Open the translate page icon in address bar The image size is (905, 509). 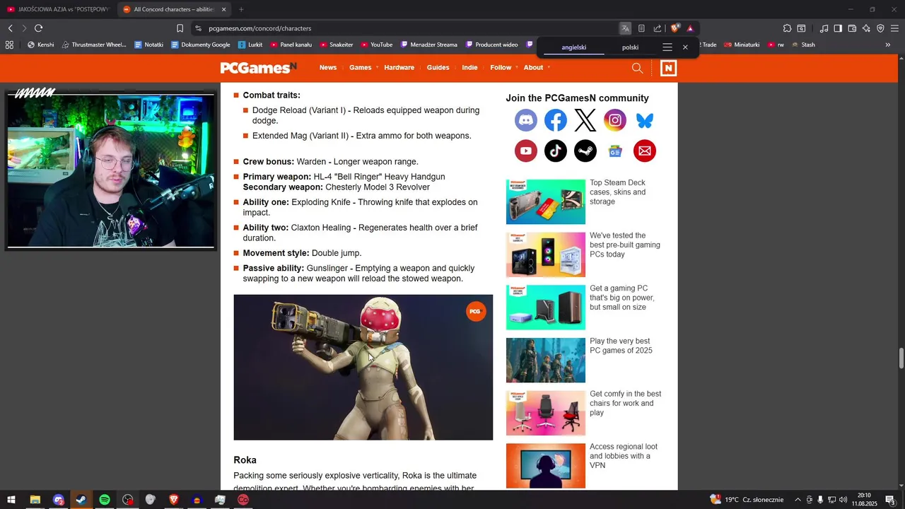click(x=625, y=28)
